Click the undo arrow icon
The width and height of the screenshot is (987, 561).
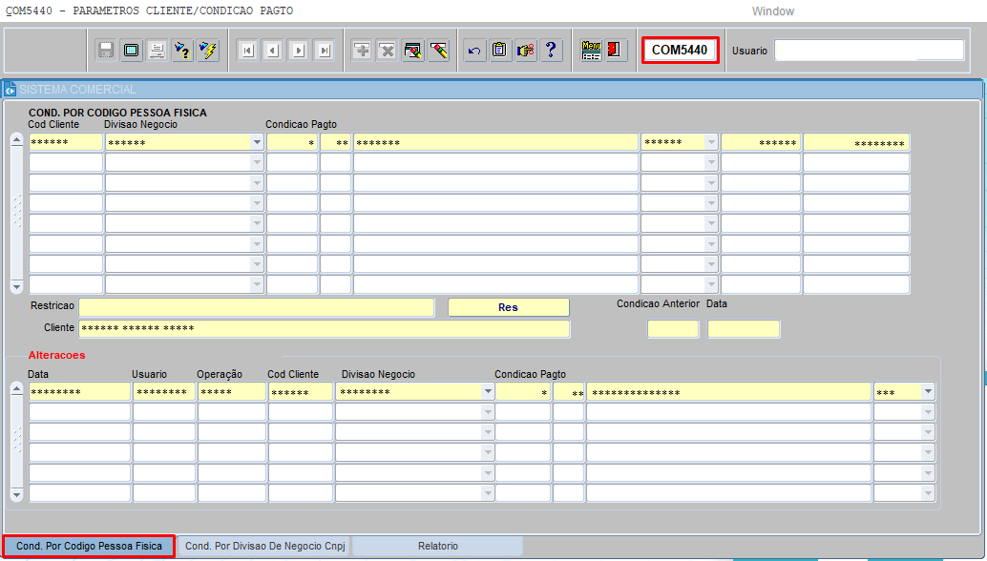point(474,51)
